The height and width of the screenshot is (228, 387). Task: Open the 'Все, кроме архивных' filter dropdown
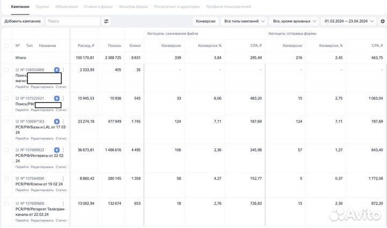[293, 22]
